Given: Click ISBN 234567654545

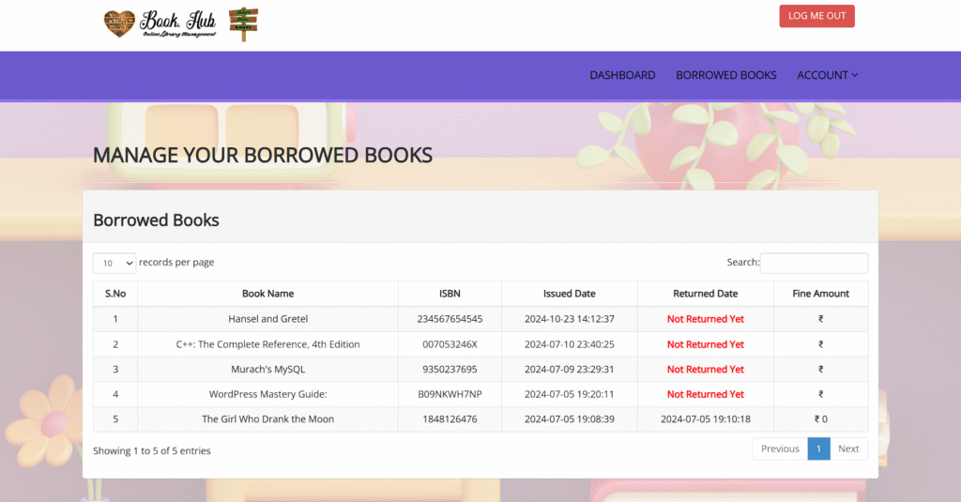Looking at the screenshot, I should pos(450,319).
